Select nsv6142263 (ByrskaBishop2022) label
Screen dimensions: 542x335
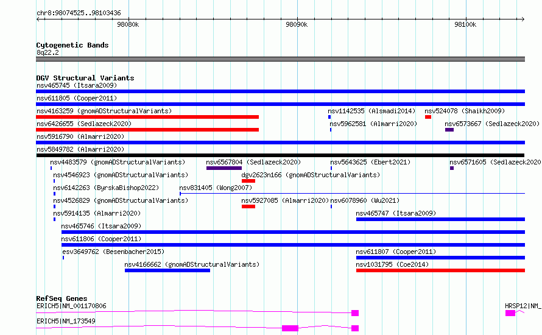106,188
